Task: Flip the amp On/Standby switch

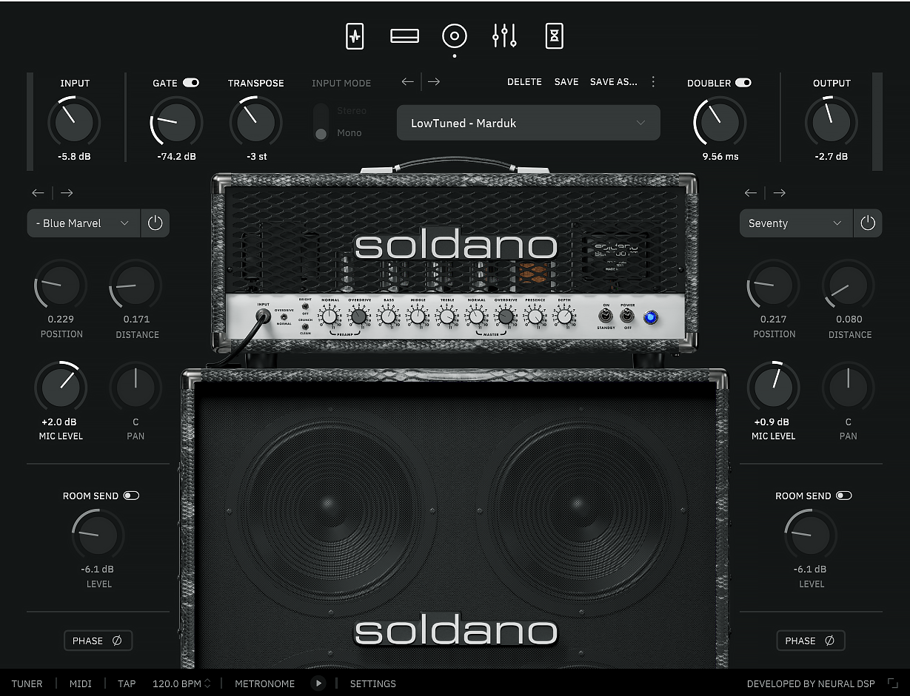Action: pos(606,316)
